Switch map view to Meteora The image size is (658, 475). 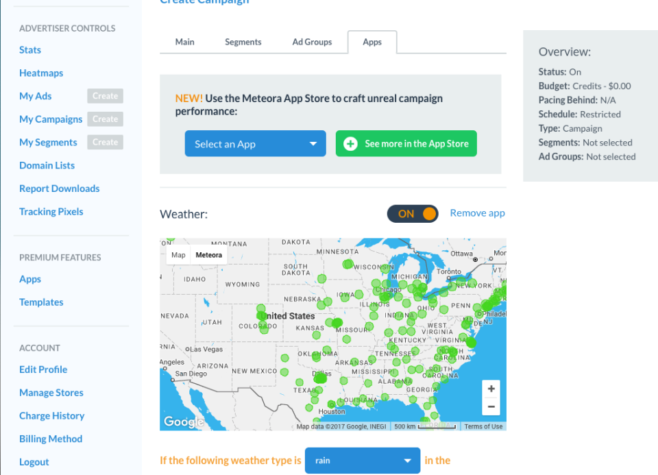click(208, 255)
